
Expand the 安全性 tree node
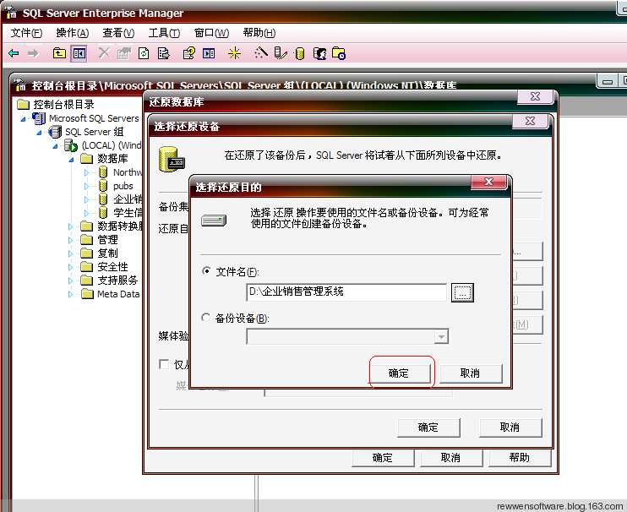point(70,267)
